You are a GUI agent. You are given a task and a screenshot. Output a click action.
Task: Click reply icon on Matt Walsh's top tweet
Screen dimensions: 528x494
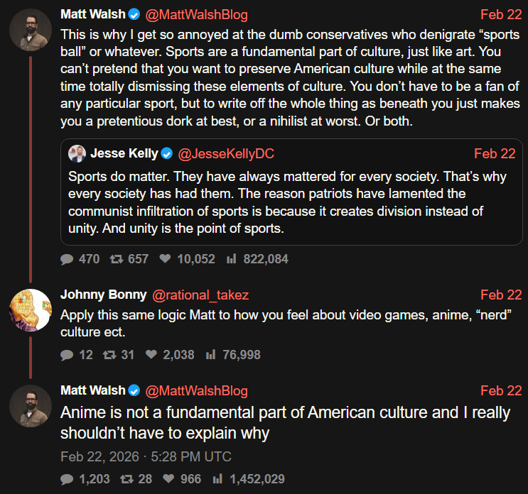pyautogui.click(x=68, y=259)
